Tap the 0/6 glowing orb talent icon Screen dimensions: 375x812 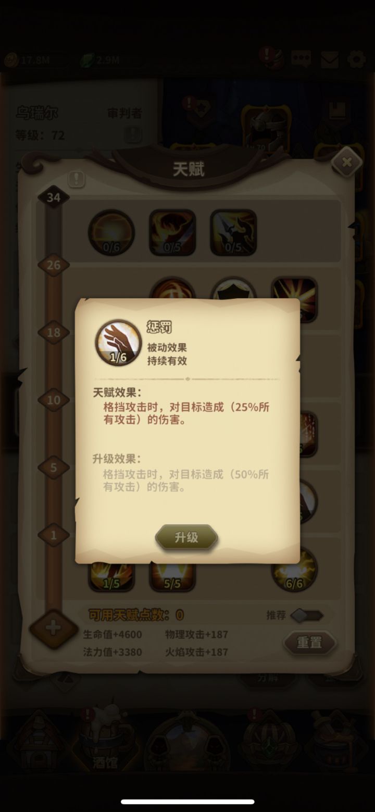(111, 232)
